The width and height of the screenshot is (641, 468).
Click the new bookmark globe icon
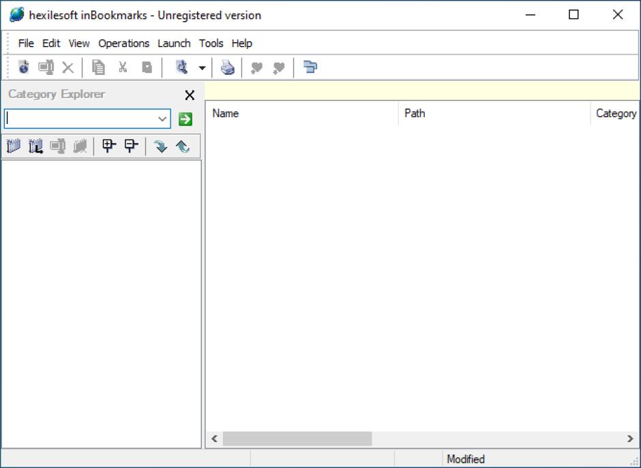coord(24,67)
